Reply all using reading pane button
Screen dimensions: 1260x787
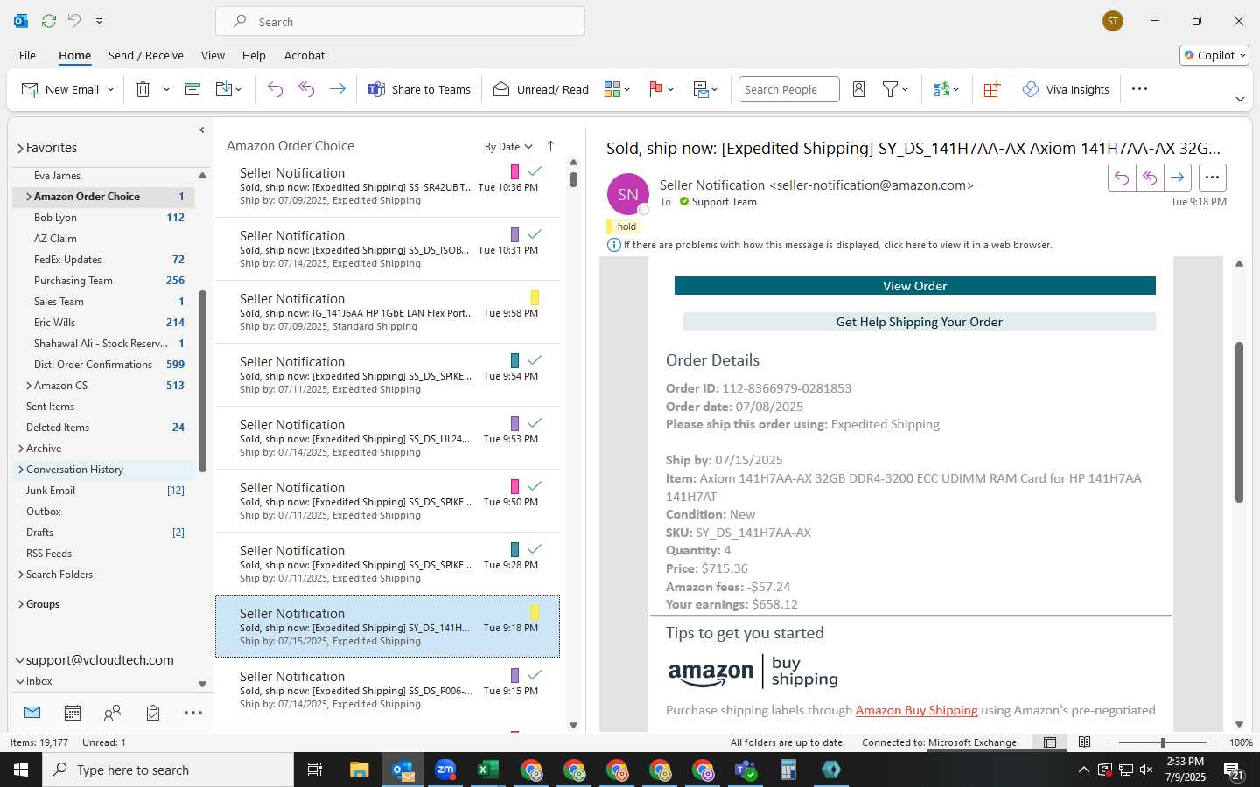click(x=1150, y=178)
